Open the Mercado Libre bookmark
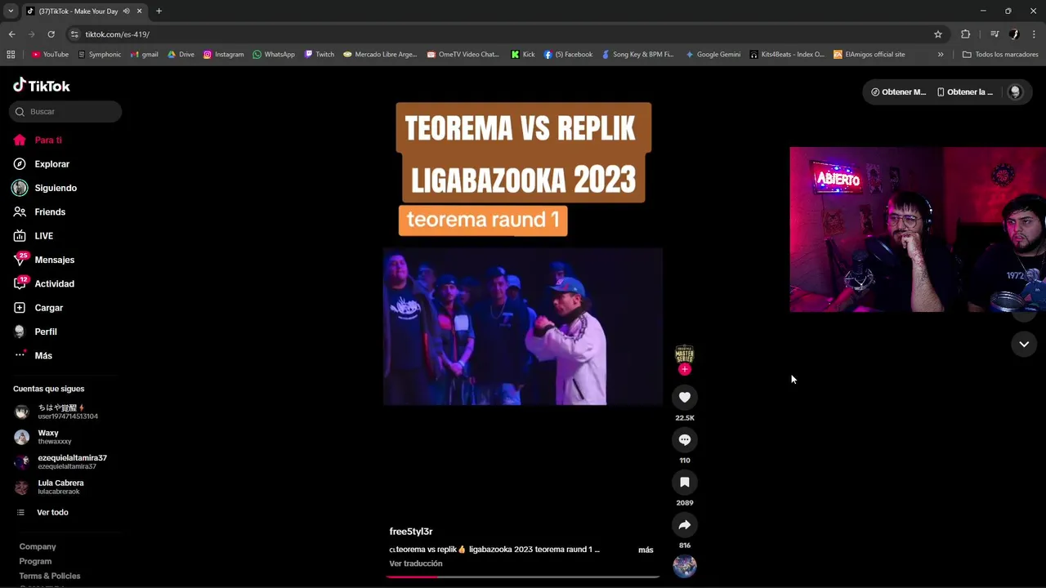This screenshot has width=1046, height=588. [380, 55]
